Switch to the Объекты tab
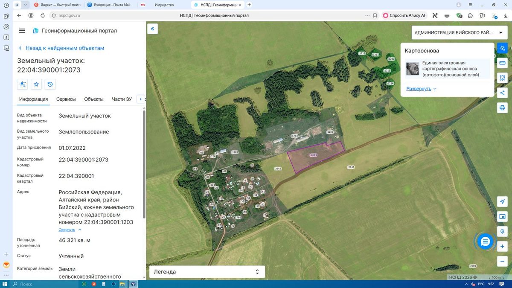Image resolution: width=512 pixels, height=288 pixels. pos(94,99)
